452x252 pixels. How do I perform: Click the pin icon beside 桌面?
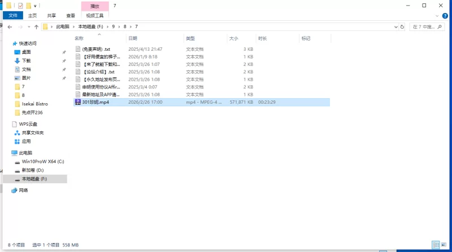[64, 52]
